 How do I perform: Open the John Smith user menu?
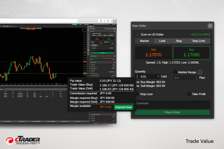(114, 24)
